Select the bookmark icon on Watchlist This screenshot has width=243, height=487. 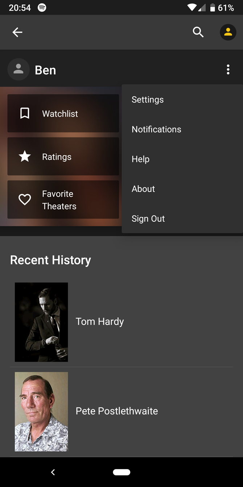(x=24, y=113)
